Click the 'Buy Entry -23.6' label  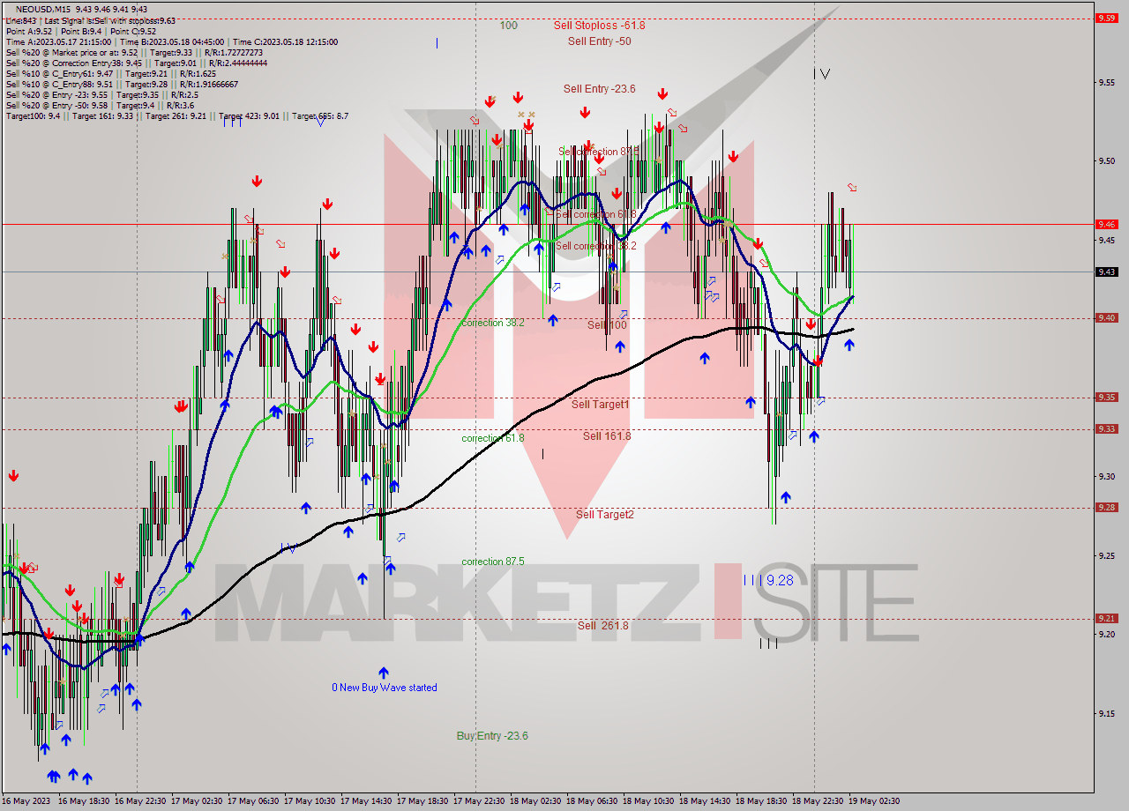click(492, 735)
